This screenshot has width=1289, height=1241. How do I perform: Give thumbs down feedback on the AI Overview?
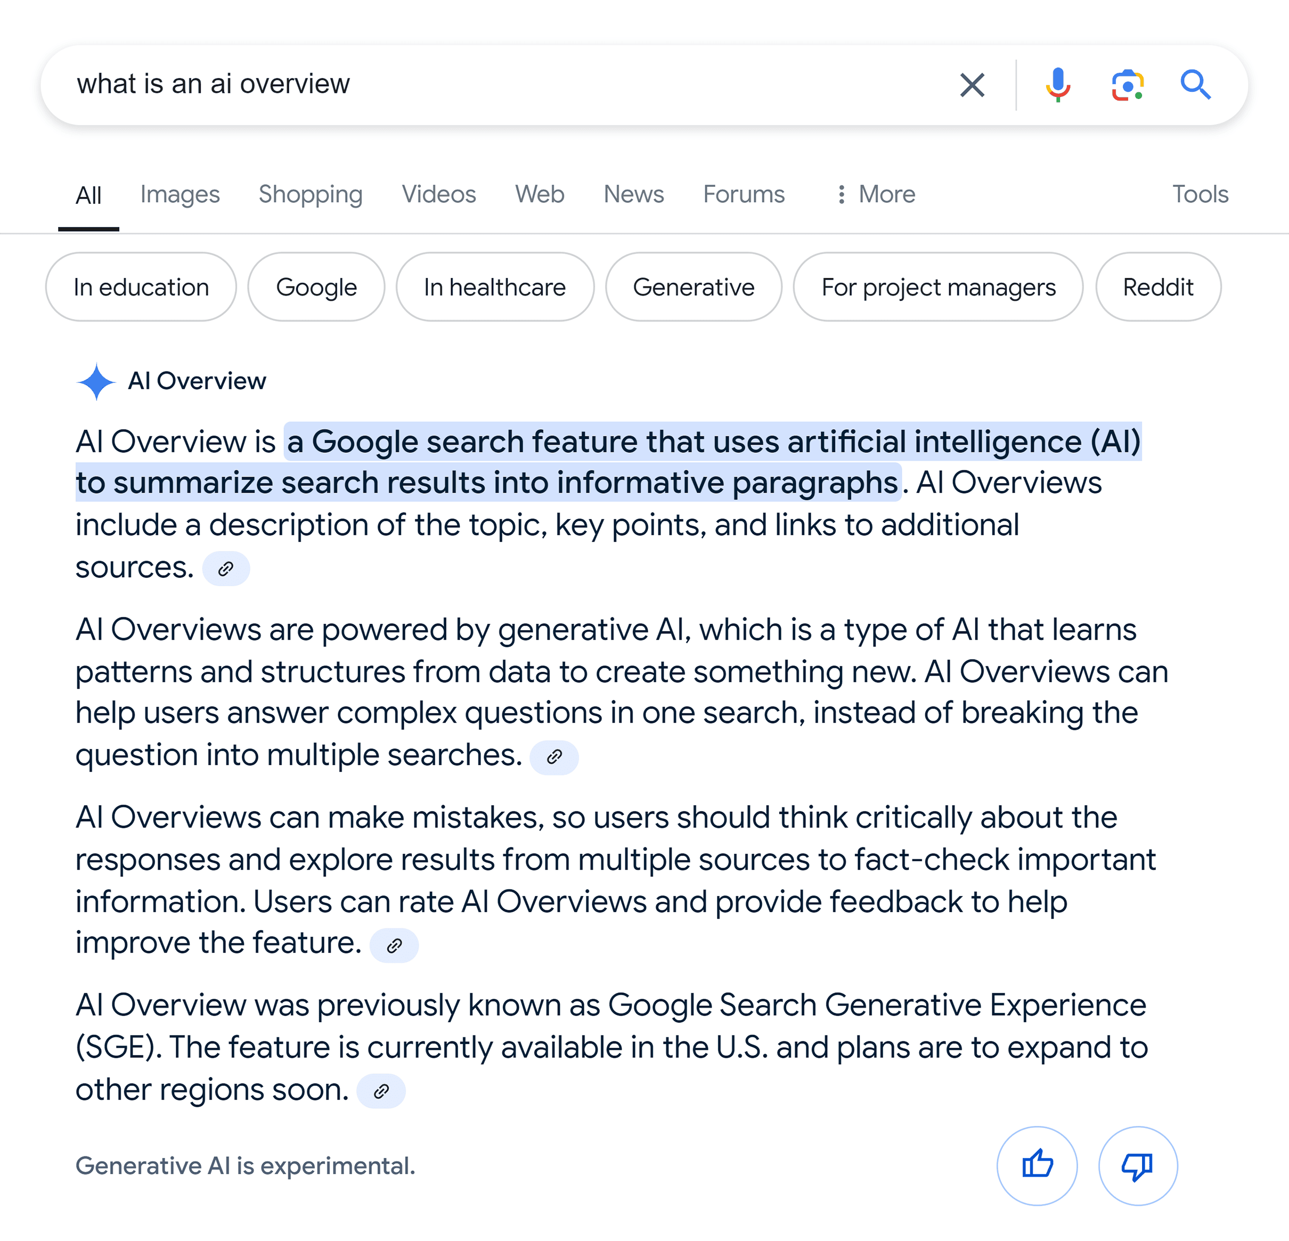point(1138,1165)
